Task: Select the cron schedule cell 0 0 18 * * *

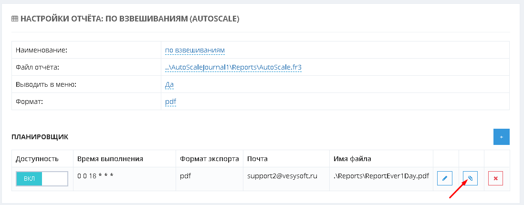Action: click(95, 176)
